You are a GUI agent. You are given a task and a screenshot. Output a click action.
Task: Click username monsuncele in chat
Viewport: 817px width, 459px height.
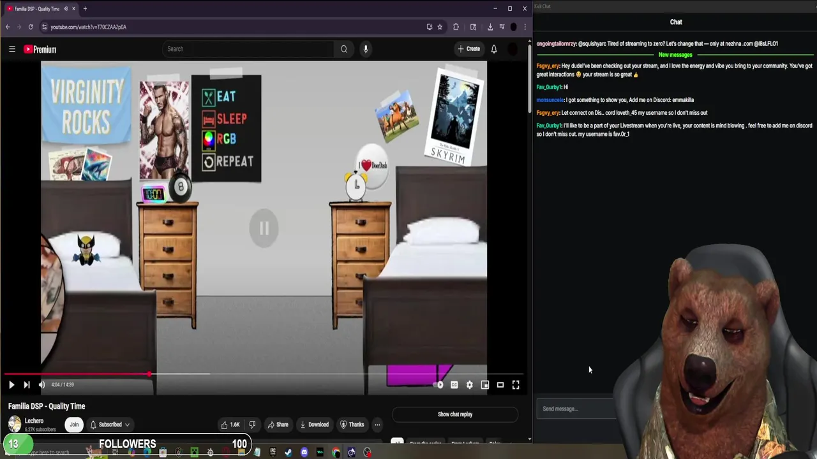point(550,100)
